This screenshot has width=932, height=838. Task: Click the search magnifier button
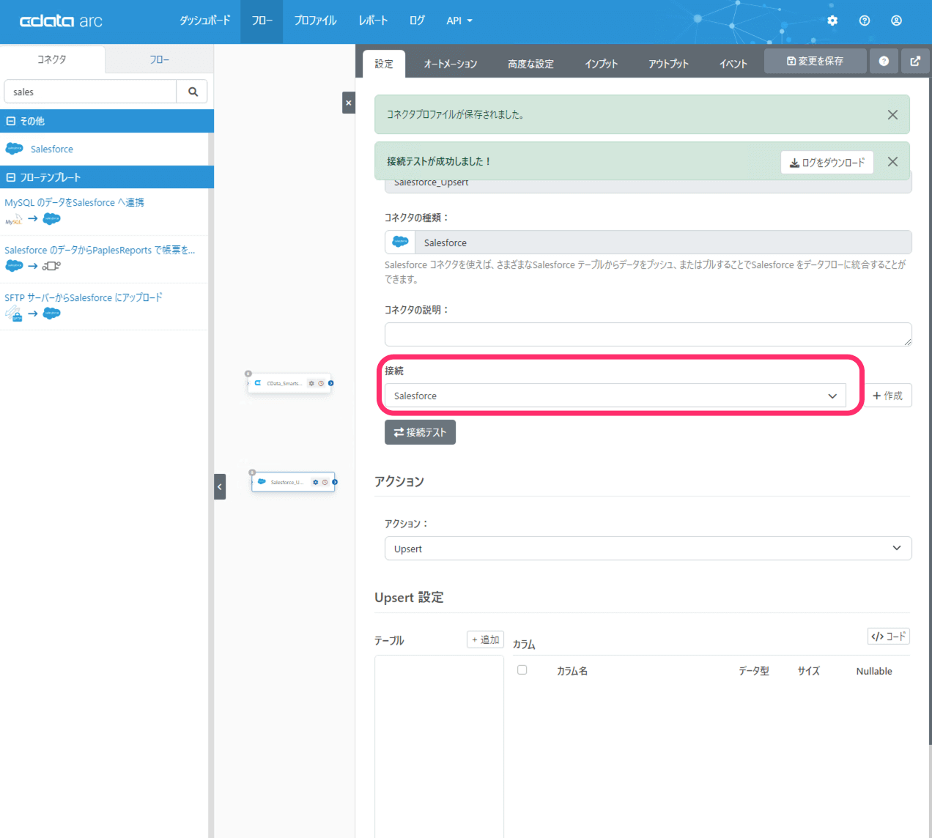[x=193, y=92]
